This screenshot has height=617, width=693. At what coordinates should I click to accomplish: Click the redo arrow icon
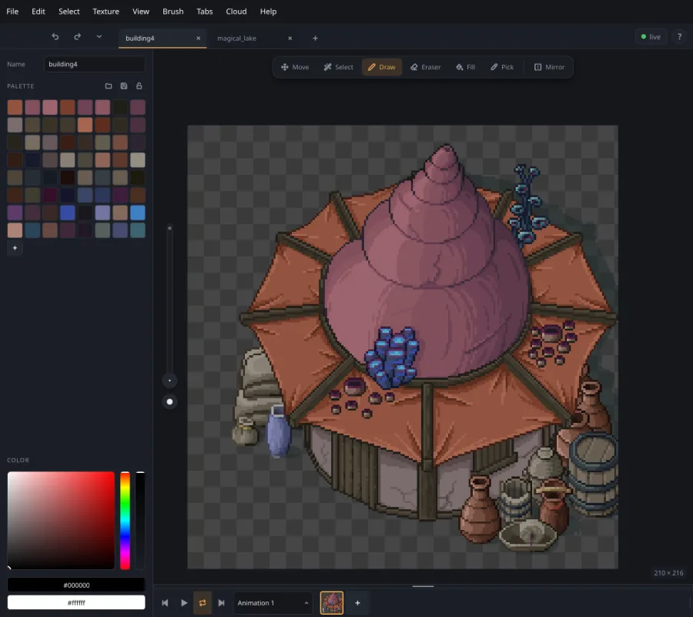(x=77, y=37)
